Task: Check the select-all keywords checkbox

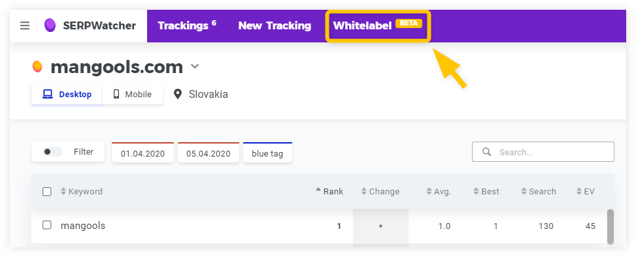Action: coord(47,191)
